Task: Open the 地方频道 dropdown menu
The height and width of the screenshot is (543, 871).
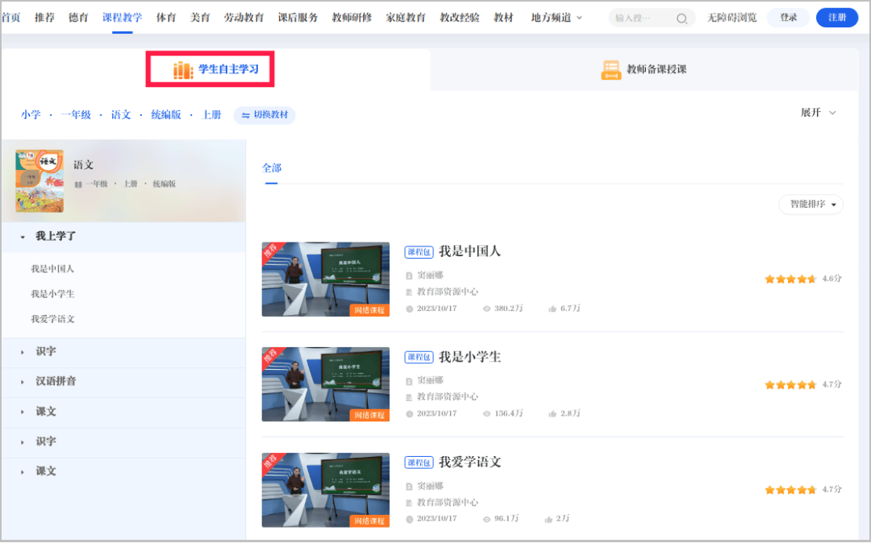Action: click(556, 18)
